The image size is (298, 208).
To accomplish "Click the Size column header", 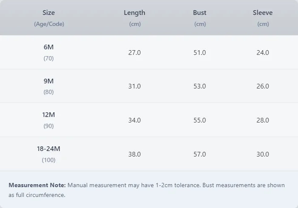I will (x=49, y=13).
